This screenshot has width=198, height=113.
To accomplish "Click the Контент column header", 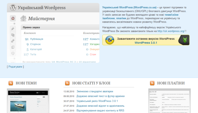I will coord(30,33).
